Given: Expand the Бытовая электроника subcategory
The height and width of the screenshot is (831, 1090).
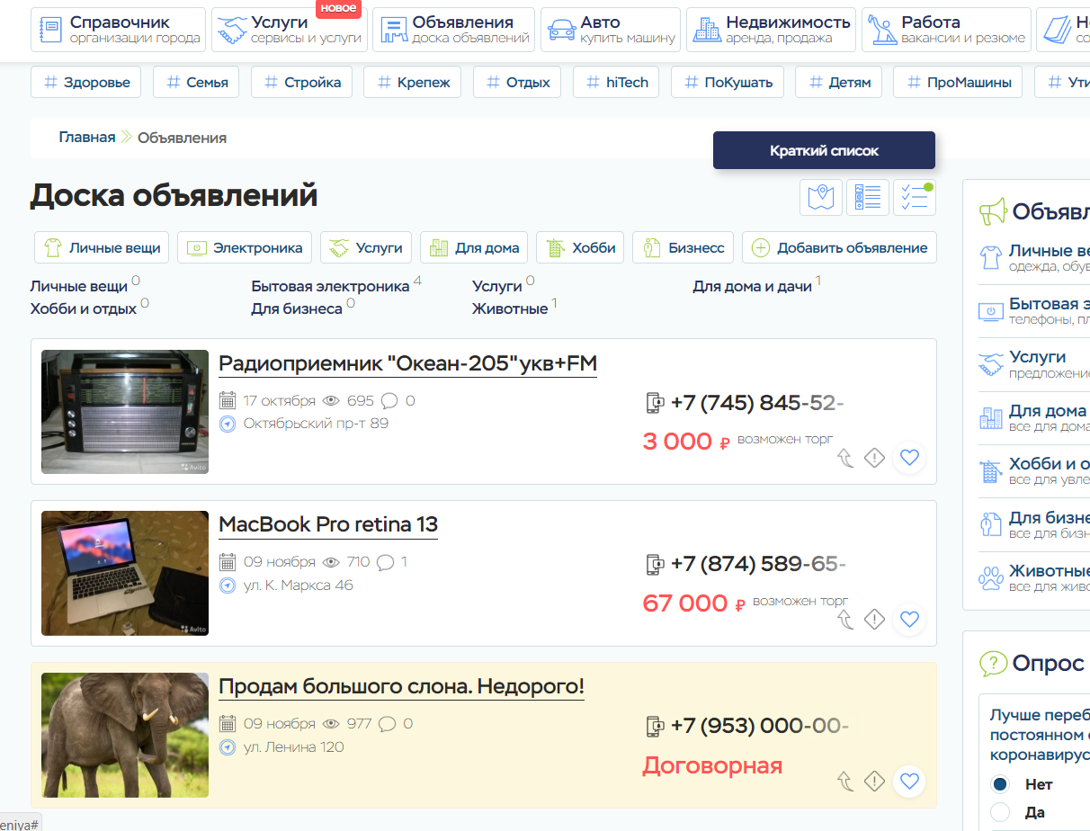Looking at the screenshot, I should 330,286.
